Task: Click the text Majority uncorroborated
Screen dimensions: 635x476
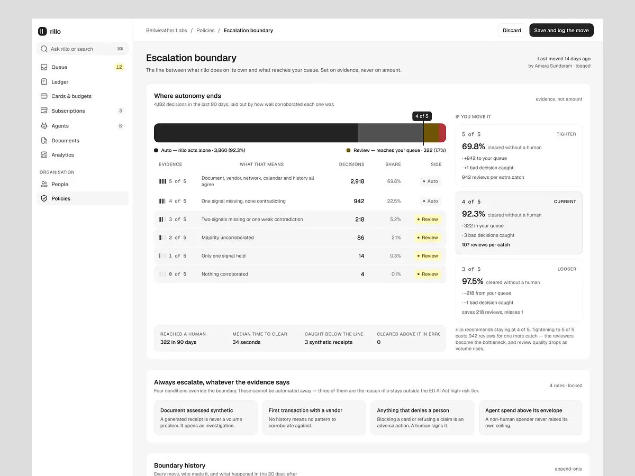Action: pos(228,237)
